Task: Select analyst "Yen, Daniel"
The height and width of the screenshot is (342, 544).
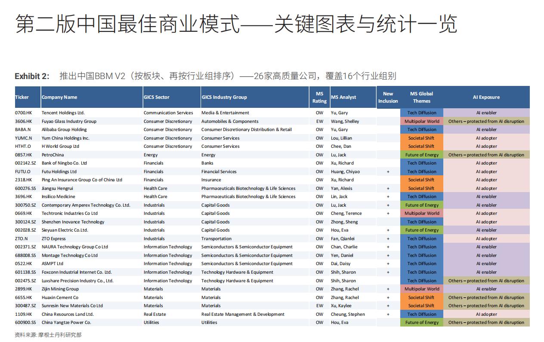Action: [342, 255]
